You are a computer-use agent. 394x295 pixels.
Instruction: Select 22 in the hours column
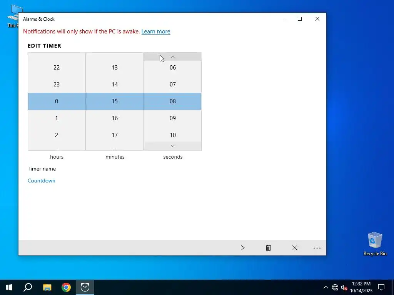57,68
